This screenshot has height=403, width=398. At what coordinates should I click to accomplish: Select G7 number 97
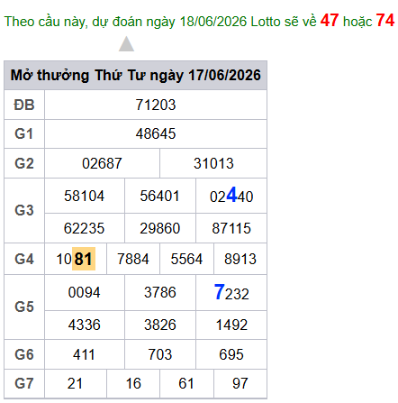point(240,383)
